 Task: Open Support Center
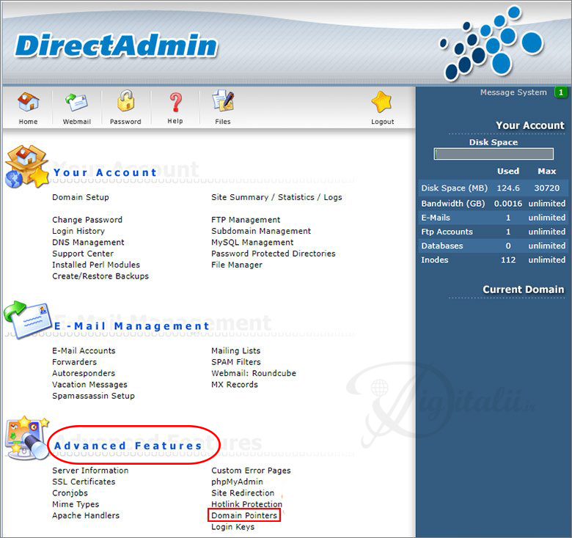pyautogui.click(x=83, y=254)
